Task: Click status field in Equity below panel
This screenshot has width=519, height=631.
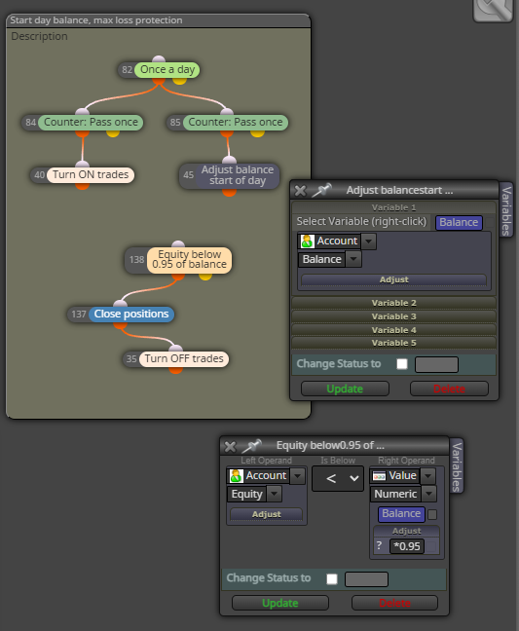Action: [366, 579]
